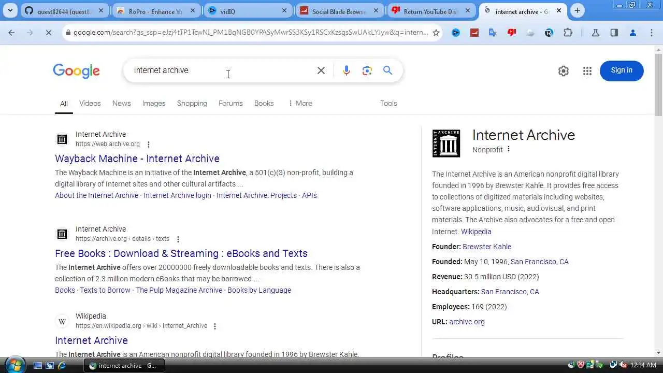Select the Images search filter
This screenshot has height=373, width=663.
click(x=154, y=103)
